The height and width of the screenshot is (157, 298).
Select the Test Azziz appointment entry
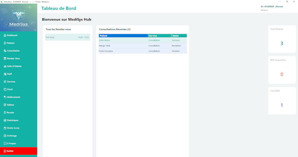tap(67, 37)
